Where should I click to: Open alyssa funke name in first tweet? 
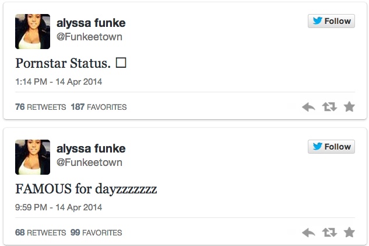[x=91, y=23]
